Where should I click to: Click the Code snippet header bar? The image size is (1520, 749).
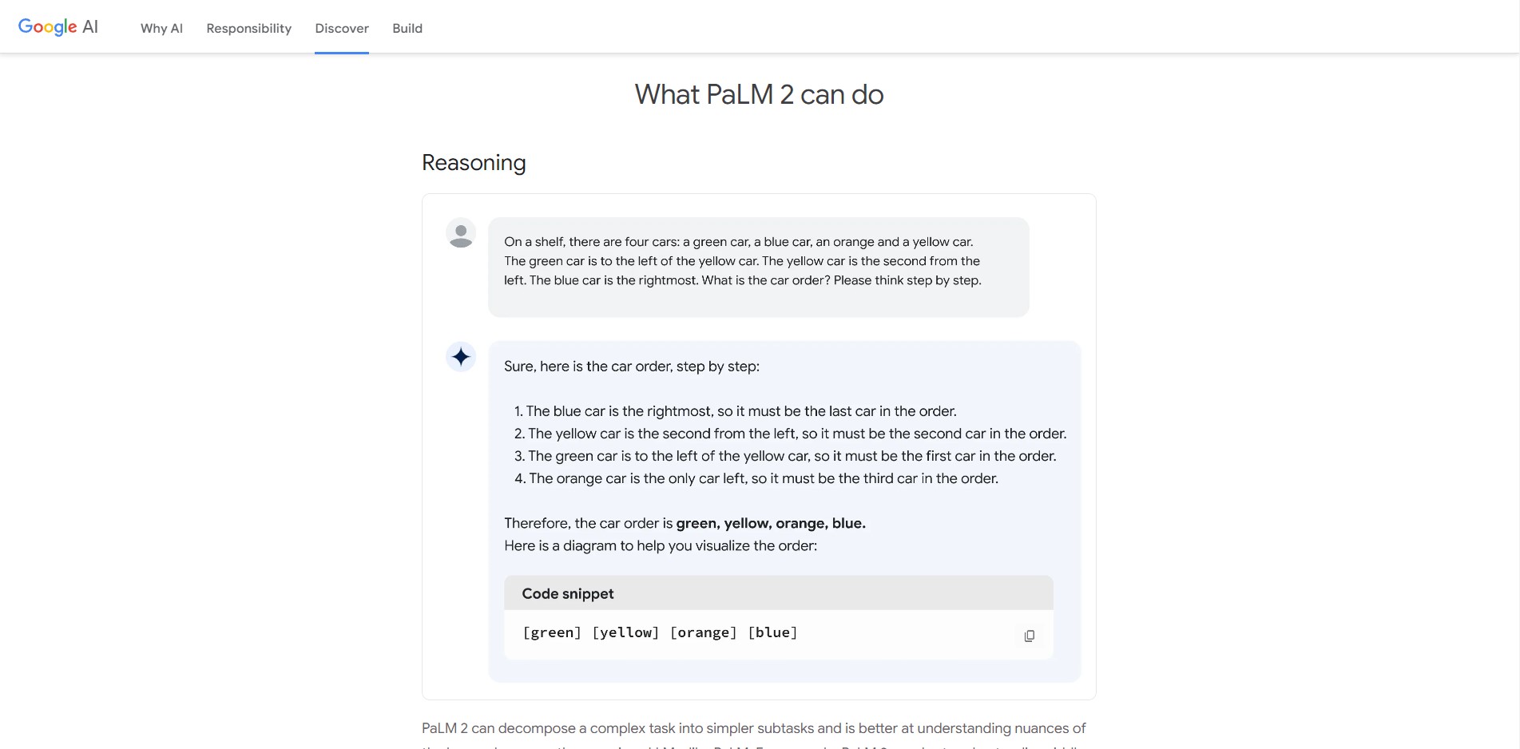[x=778, y=593]
